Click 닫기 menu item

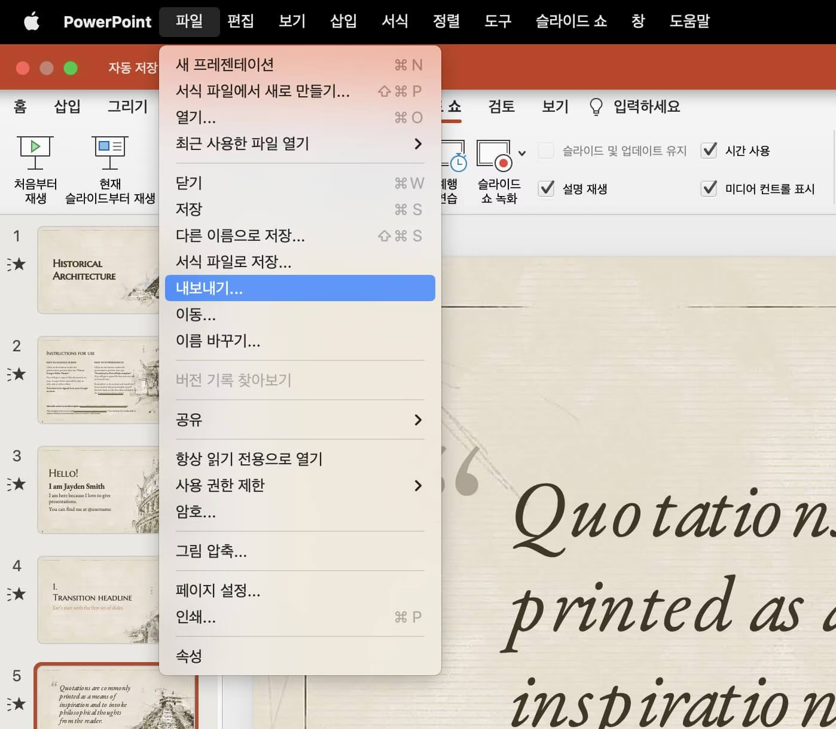click(x=300, y=183)
